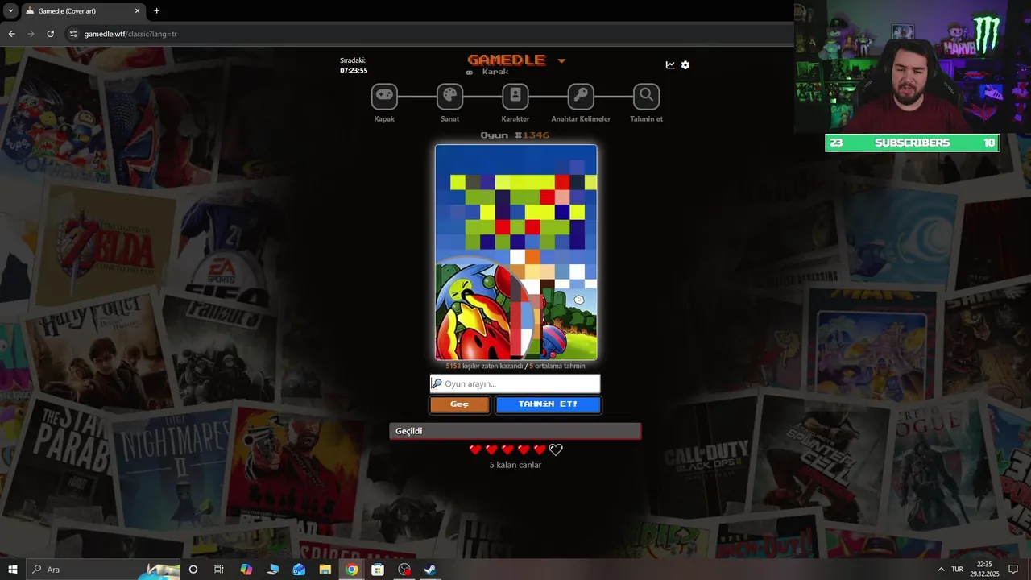Click the blue TAHMİN ET! button
This screenshot has width=1031, height=580.
coord(548,404)
